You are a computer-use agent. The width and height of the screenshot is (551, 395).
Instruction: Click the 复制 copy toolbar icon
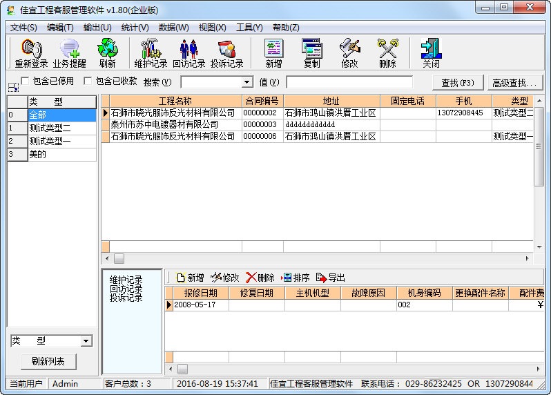311,53
